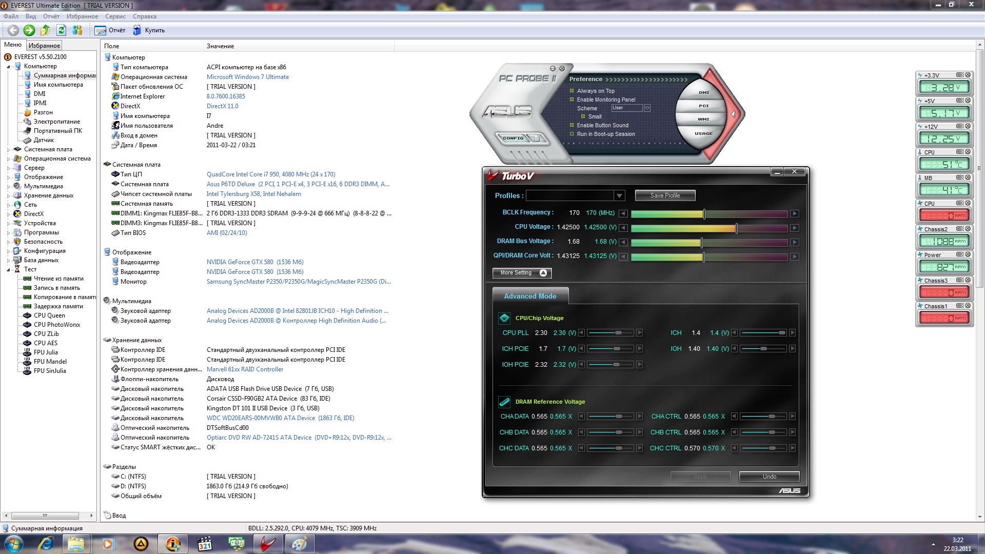
Task: Click the Save Profile button
Action: tap(665, 195)
